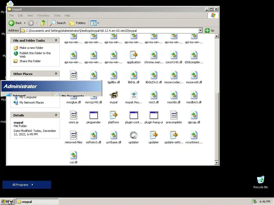The image size is (274, 205).
Task: Open the mypal raccoon application icon
Action: (x=113, y=95)
